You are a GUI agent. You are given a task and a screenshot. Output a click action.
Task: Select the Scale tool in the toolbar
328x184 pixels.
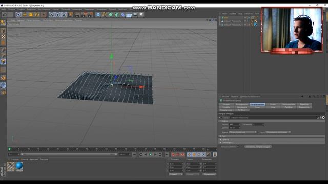pos(31,15)
